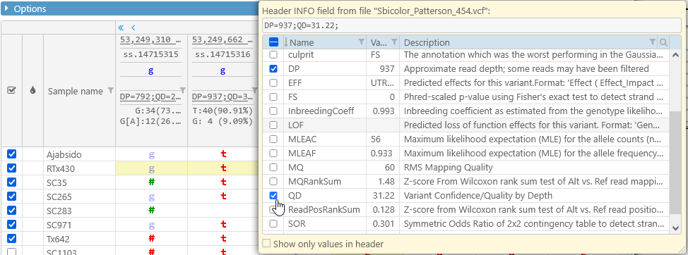688x255 pixels.
Task: Click the single left arrow navigation icon
Action: (134, 27)
